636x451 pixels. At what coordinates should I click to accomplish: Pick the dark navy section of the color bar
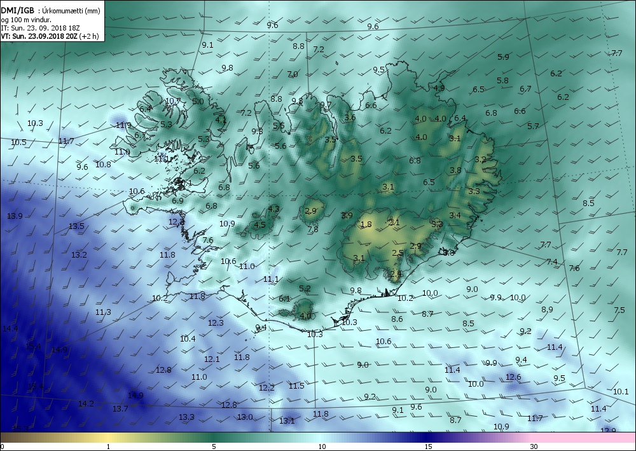coord(426,438)
